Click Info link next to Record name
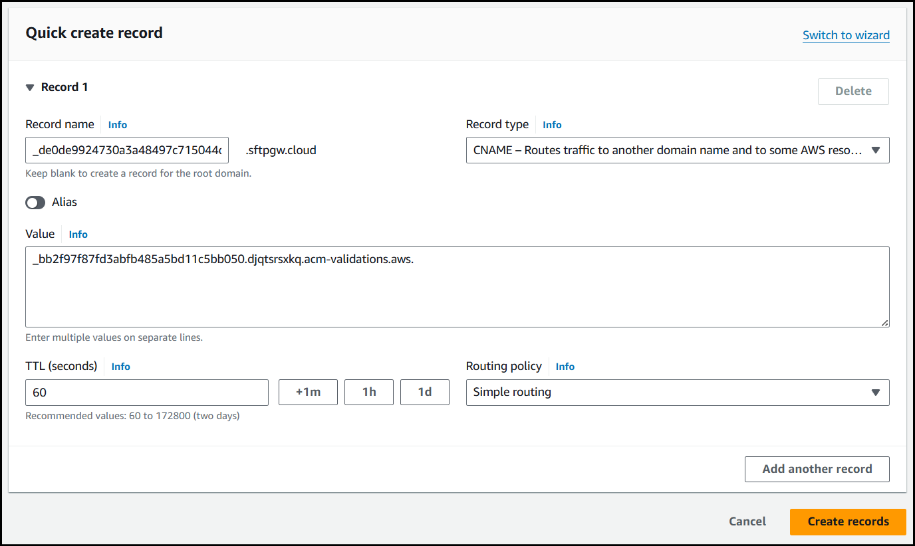 118,125
